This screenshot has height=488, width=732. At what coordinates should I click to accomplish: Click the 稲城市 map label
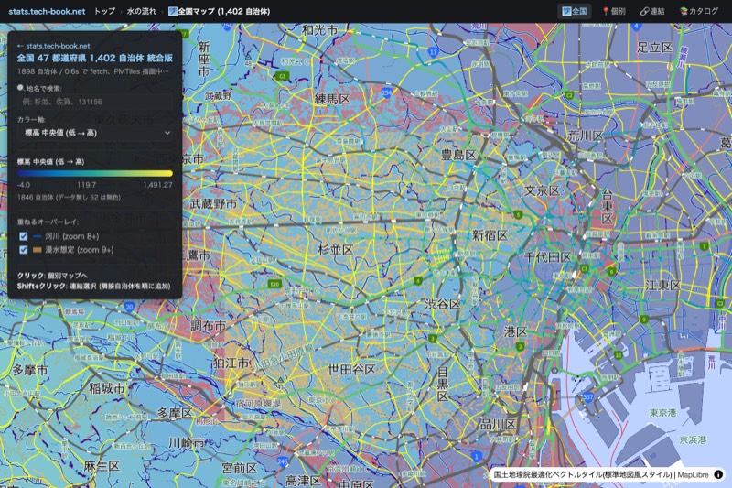click(x=107, y=387)
